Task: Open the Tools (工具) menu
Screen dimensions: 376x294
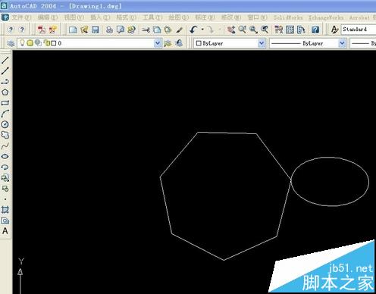Action: pos(152,17)
